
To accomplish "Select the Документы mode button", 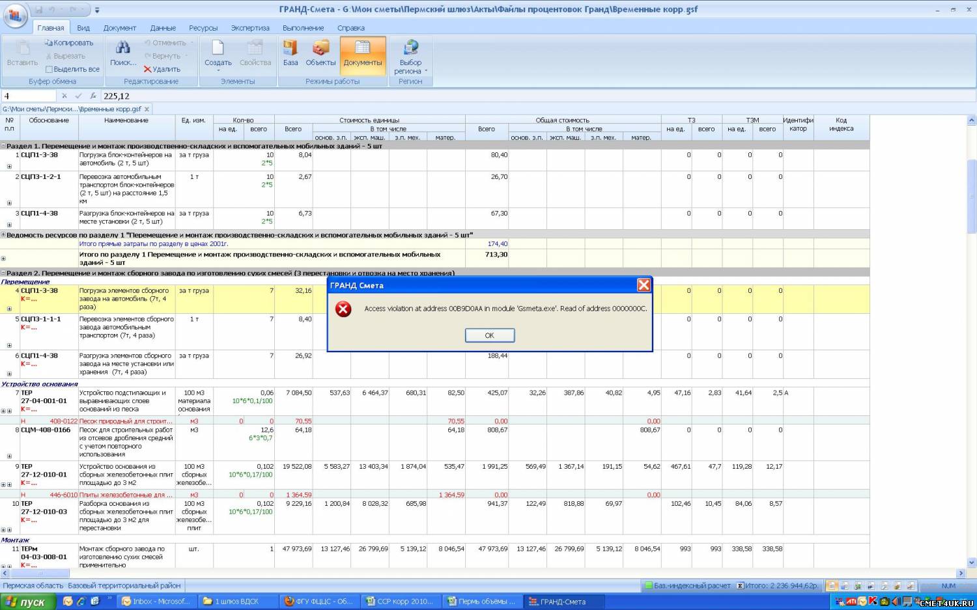I will point(363,53).
